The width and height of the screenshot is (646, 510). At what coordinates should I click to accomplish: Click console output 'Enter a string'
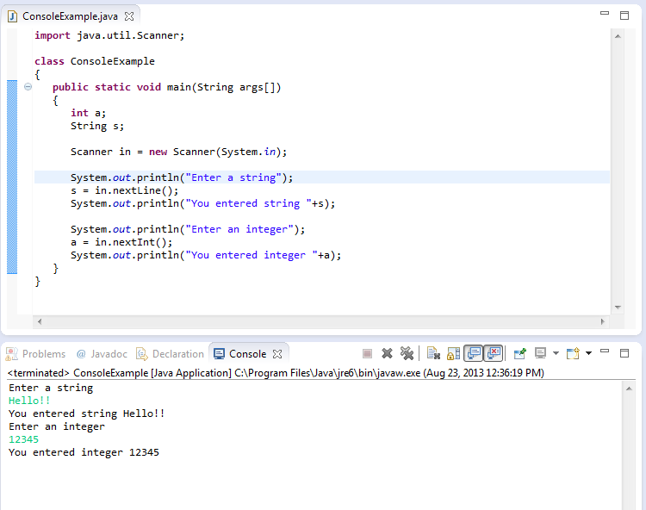tap(51, 388)
